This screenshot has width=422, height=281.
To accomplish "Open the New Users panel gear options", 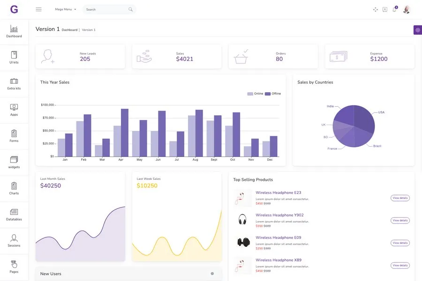I will pos(212,274).
